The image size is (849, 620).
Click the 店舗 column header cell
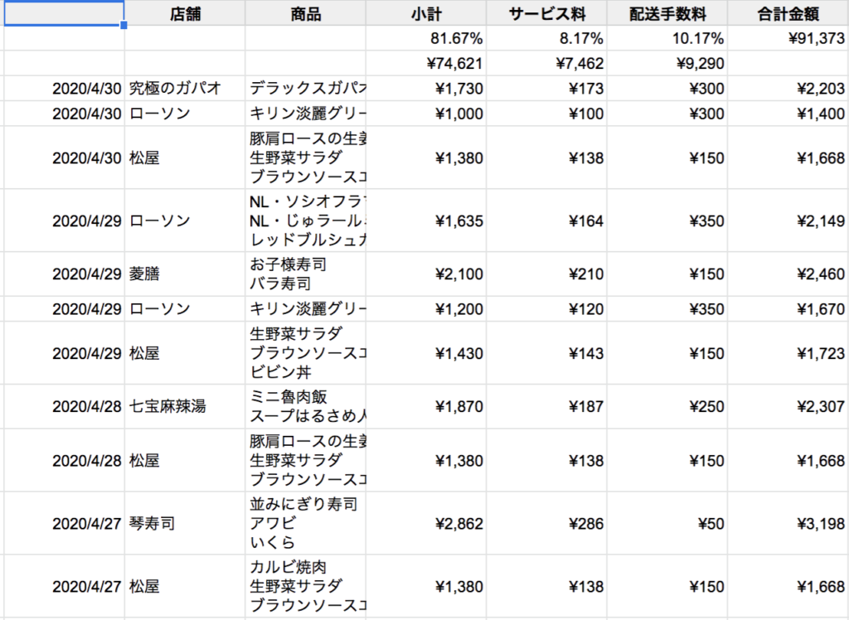(185, 13)
